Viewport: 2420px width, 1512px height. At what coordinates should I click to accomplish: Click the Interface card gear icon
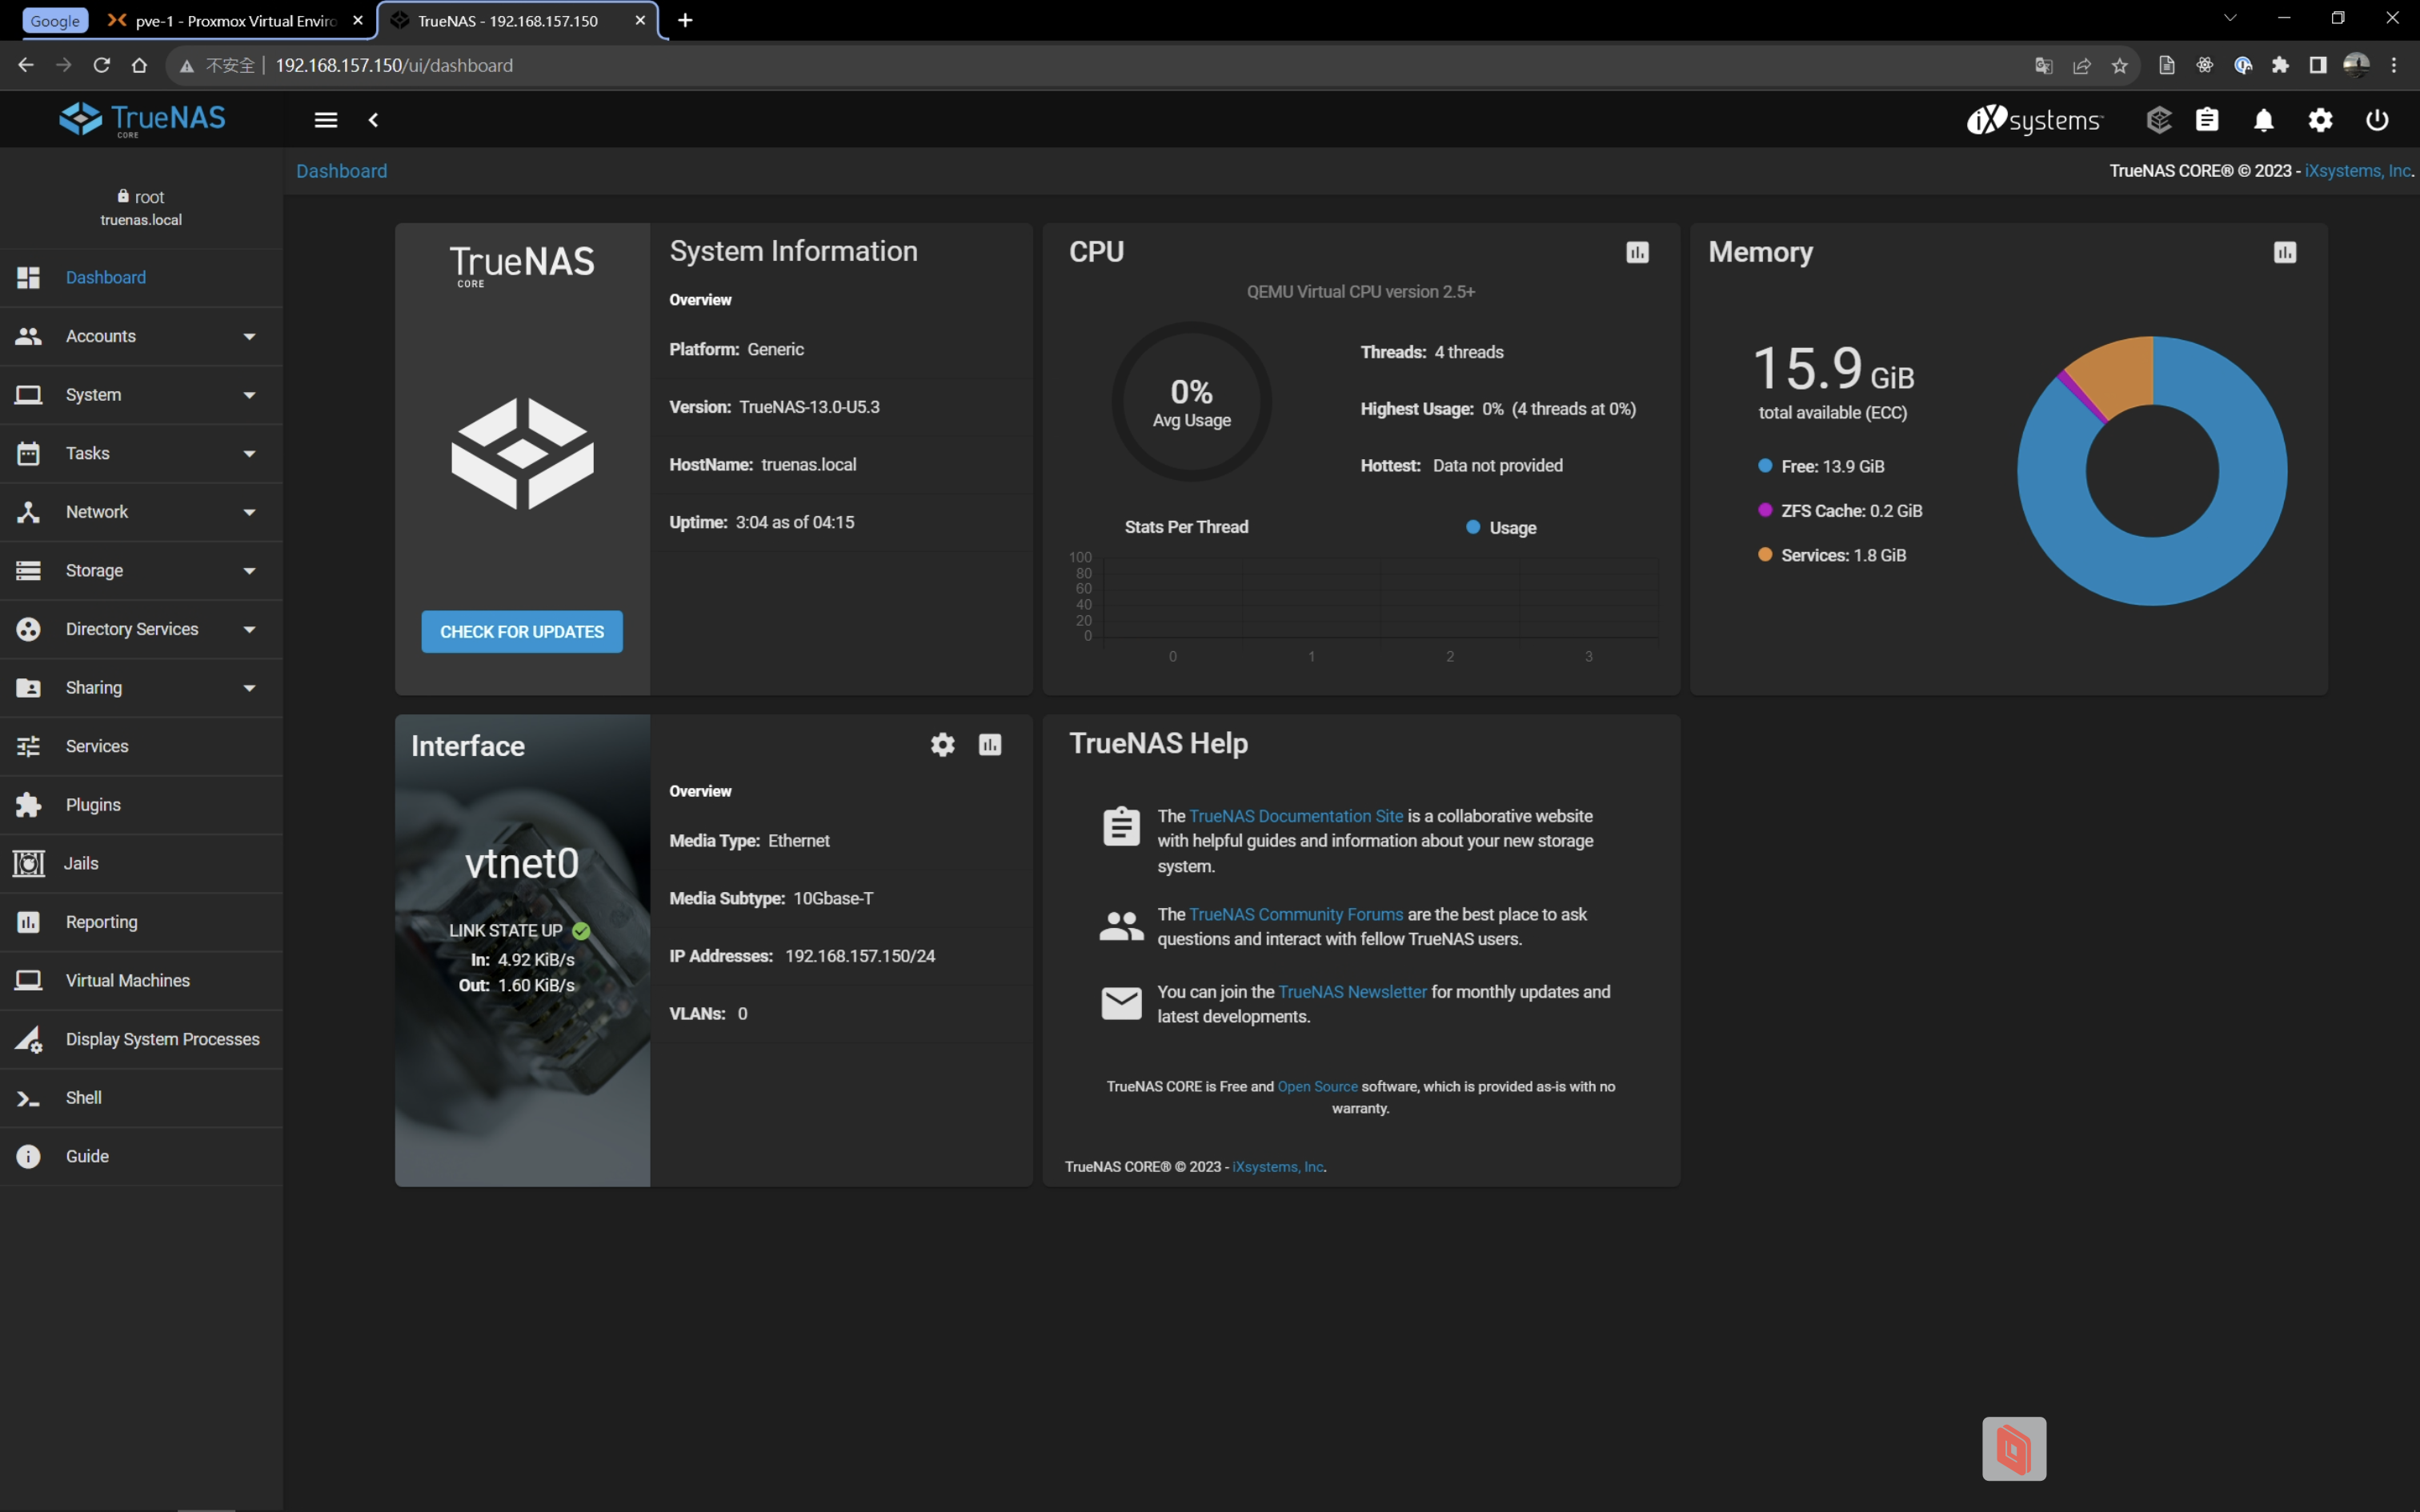tap(942, 745)
